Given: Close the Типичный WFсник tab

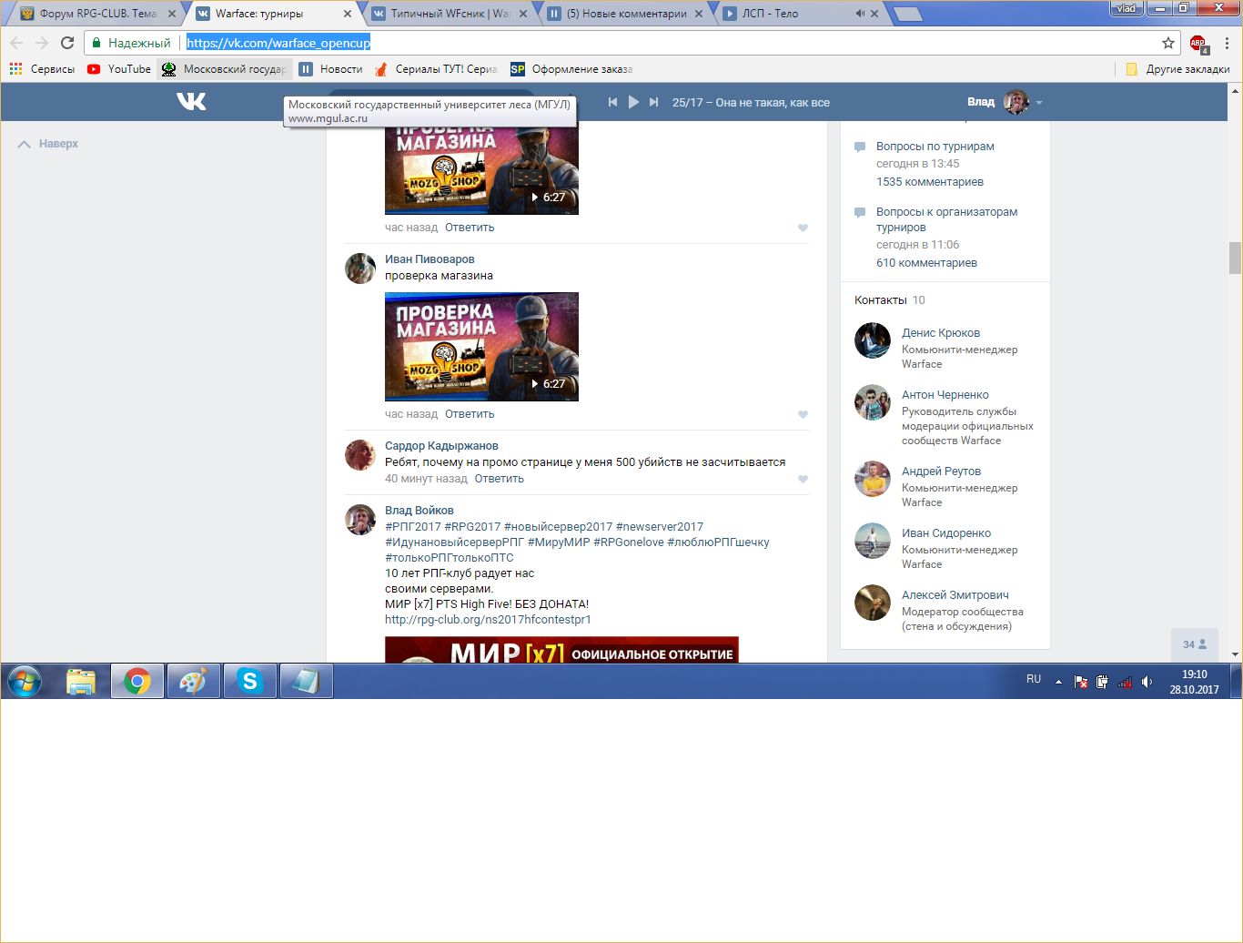Looking at the screenshot, I should pyautogui.click(x=523, y=14).
